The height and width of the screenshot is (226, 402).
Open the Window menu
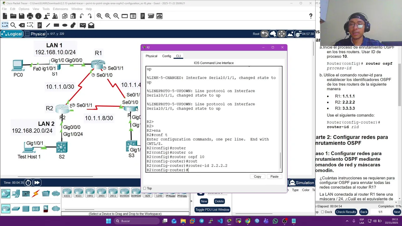(x=77, y=9)
